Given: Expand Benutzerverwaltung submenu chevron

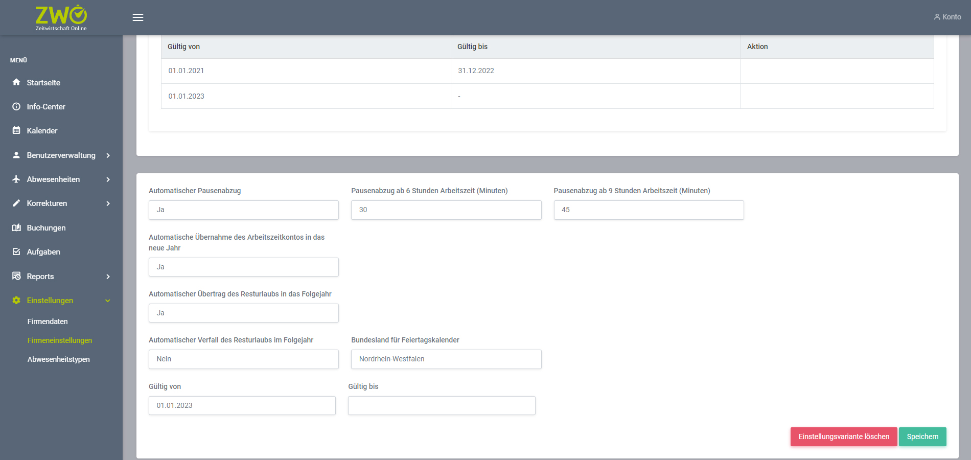Looking at the screenshot, I should (108, 155).
